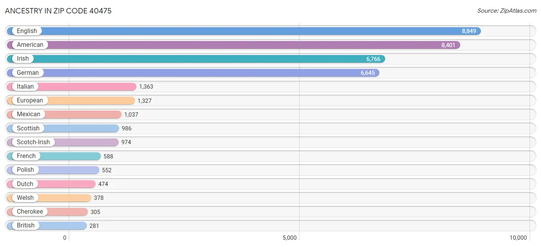Click the 1,327 value beside European bar
This screenshot has height=247, width=541.
point(145,101)
